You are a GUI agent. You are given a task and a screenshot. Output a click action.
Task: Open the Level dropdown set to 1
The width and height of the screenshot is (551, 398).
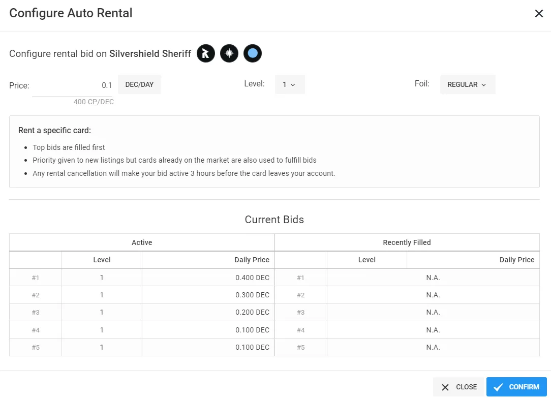(x=290, y=85)
